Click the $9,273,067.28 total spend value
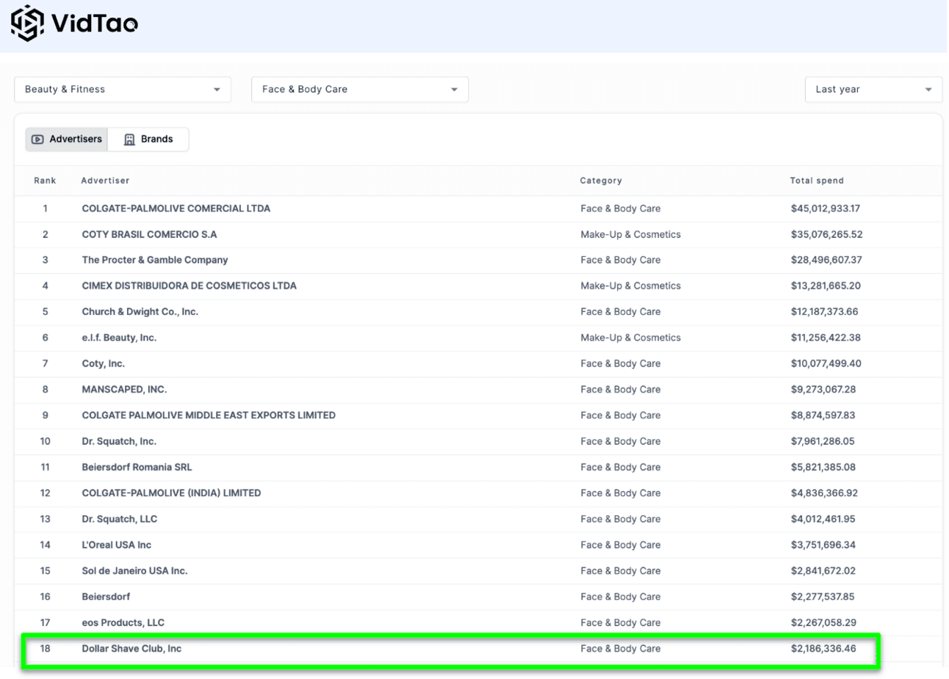The image size is (949, 679). [823, 390]
